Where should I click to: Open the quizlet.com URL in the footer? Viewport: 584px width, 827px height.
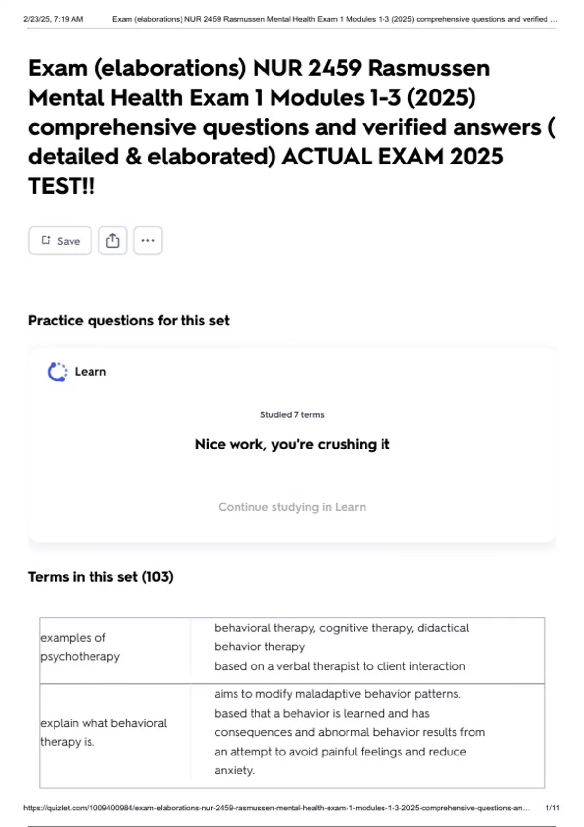(x=276, y=808)
